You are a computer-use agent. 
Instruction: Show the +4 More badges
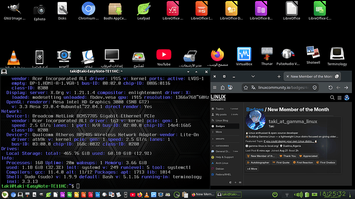pos(252,169)
